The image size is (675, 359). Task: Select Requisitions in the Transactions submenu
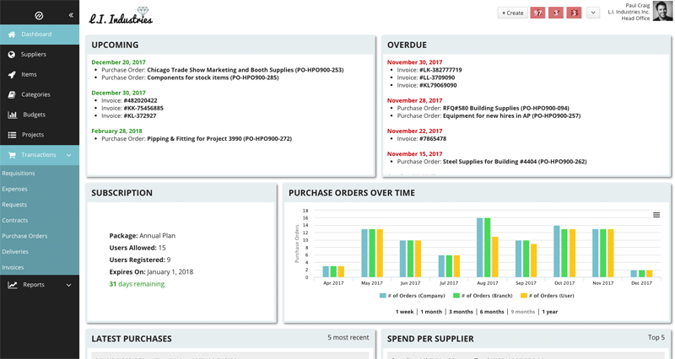point(19,174)
